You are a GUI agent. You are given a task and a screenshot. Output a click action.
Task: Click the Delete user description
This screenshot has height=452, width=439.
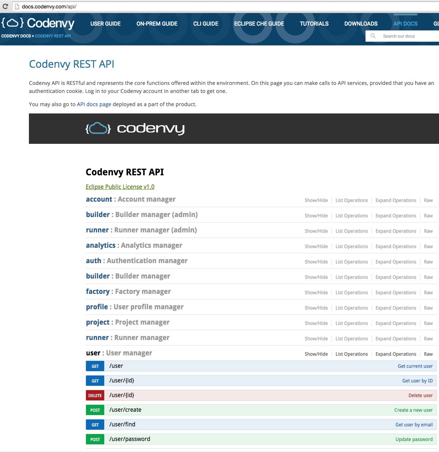coord(420,395)
